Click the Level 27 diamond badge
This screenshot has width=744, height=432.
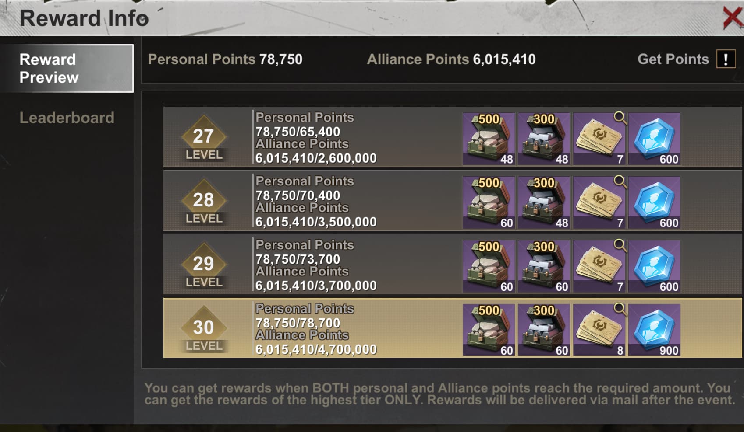204,137
